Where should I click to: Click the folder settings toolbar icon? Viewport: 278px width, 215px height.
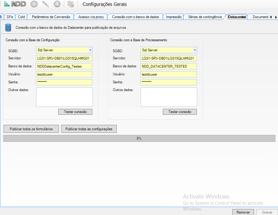click(70, 4)
